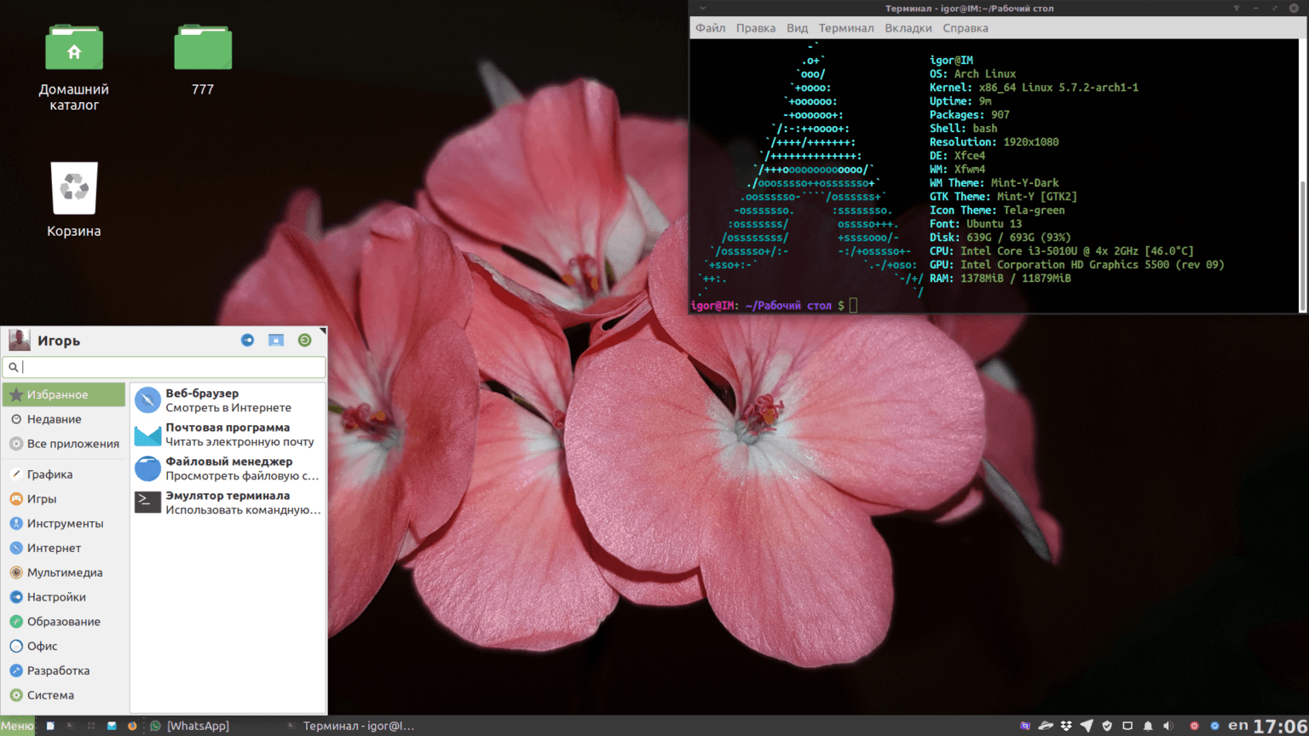Open the Графика category

64,474
